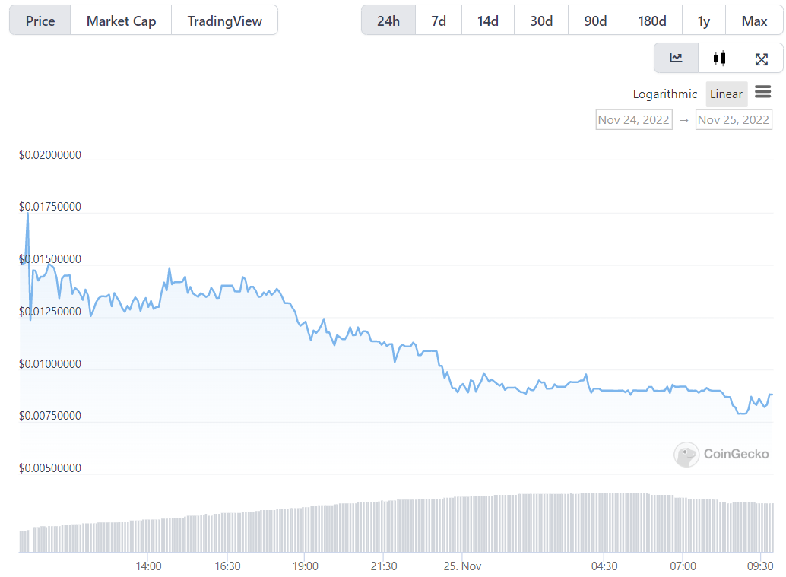
Task: Open the TradingView tab
Action: coord(224,21)
